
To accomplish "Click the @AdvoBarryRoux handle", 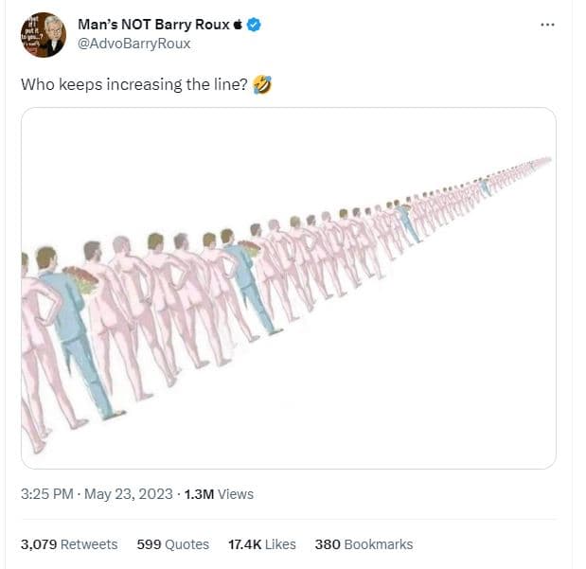I will 134,44.
